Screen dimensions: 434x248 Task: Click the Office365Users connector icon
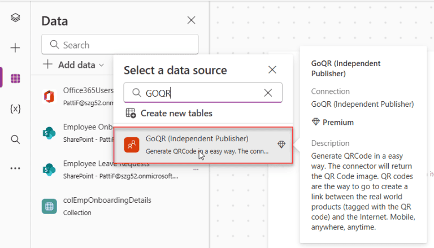tap(49, 97)
